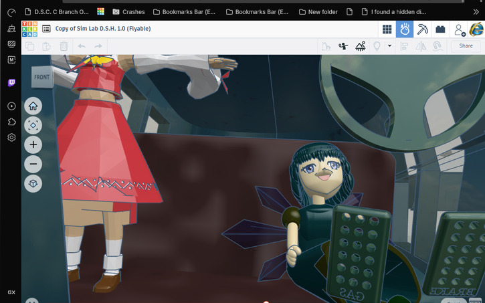Viewport: 485px width, 303px height.
Task: Click the striped-screen sidebar icon
Action: coord(11,44)
